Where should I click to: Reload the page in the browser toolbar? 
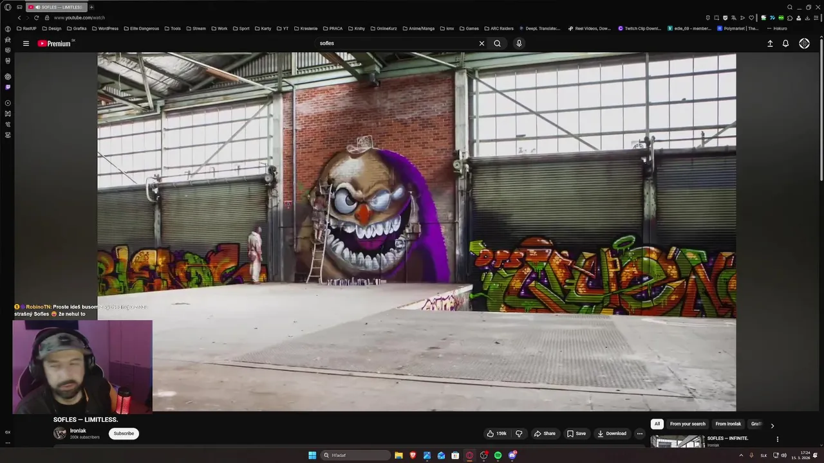(x=36, y=17)
